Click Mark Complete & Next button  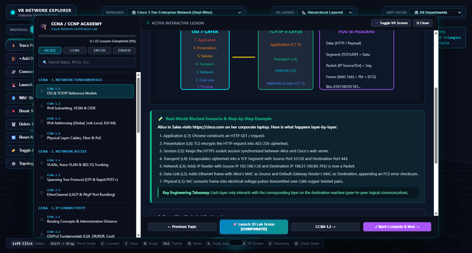[397, 227]
